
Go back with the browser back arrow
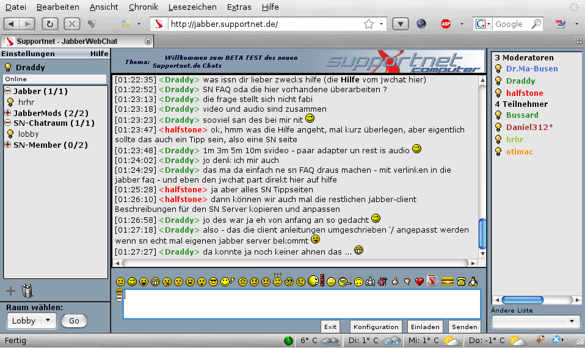coord(11,24)
